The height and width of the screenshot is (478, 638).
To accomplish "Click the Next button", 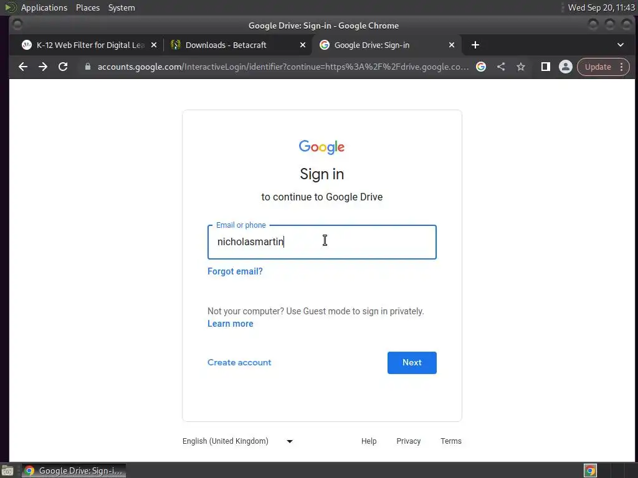I will click(412, 363).
